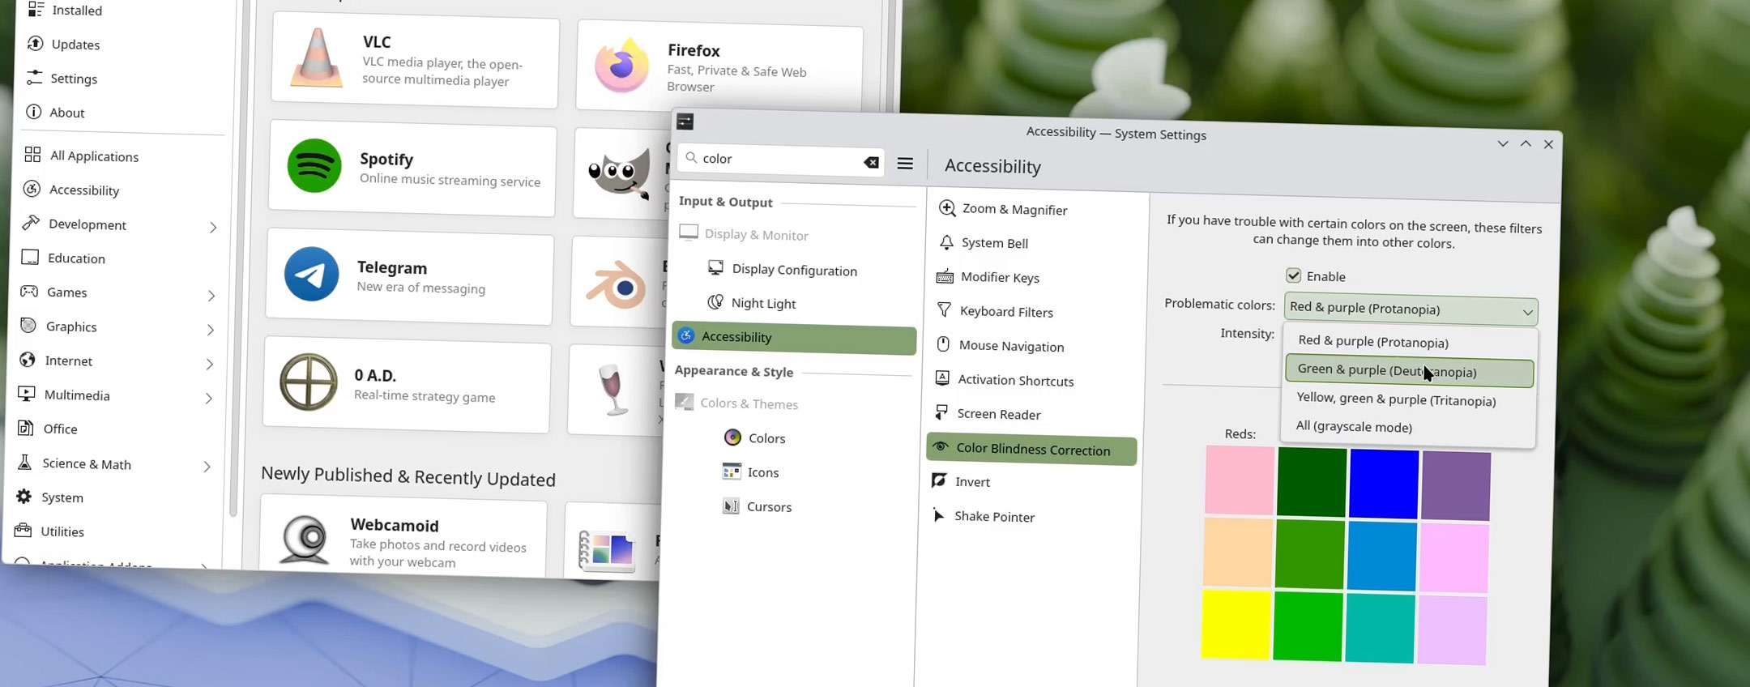Choose Yellow, green & purple (Tritanopia) option

tap(1408, 399)
